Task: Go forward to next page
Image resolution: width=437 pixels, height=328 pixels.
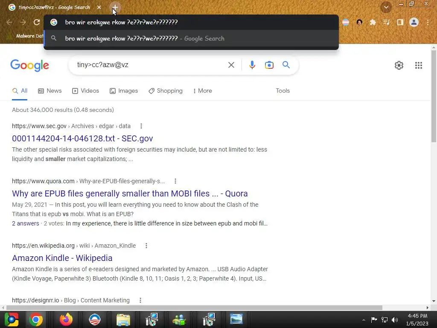Action: tap(23, 22)
